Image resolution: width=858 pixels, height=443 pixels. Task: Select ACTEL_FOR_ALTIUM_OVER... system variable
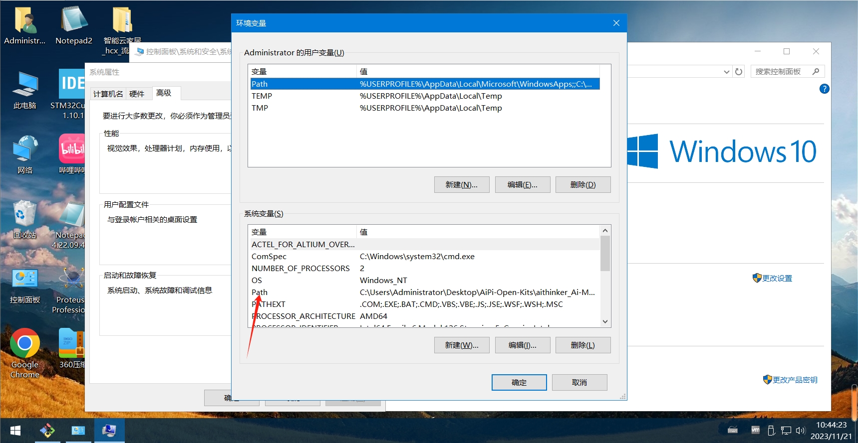(x=425, y=244)
